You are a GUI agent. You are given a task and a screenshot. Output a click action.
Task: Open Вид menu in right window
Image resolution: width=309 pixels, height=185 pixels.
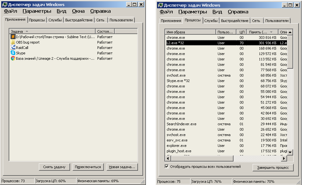pyautogui.click(x=217, y=12)
